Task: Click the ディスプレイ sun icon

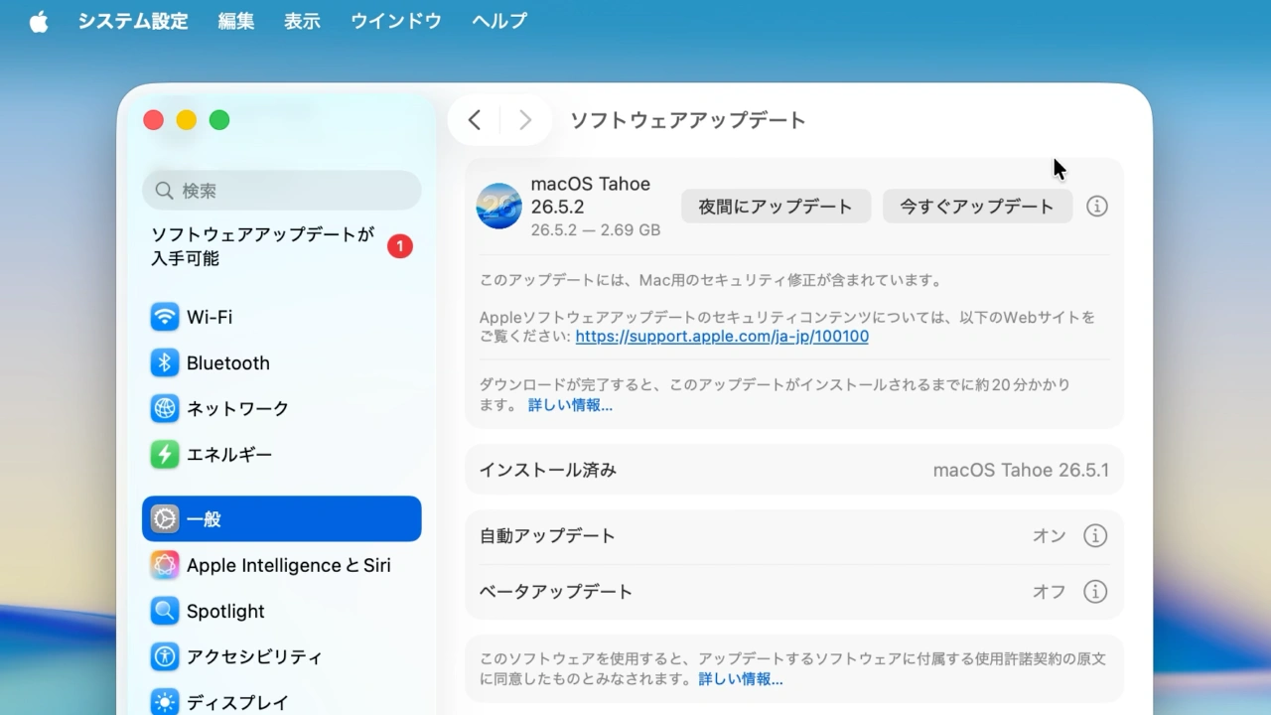Action: point(165,702)
